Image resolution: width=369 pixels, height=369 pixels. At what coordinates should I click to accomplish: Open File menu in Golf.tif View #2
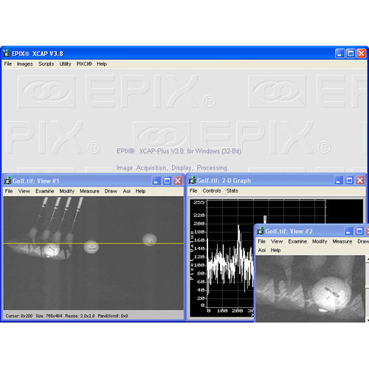tap(261, 241)
